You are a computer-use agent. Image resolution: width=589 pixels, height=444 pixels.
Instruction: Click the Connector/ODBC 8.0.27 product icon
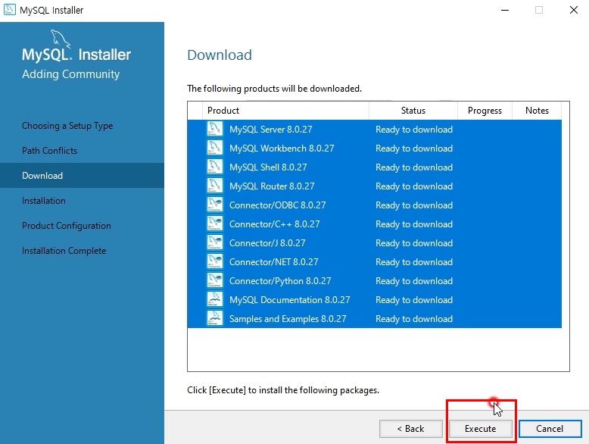(215, 205)
